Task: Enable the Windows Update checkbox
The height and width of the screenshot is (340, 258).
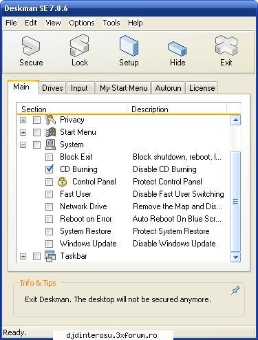Action: [49, 244]
